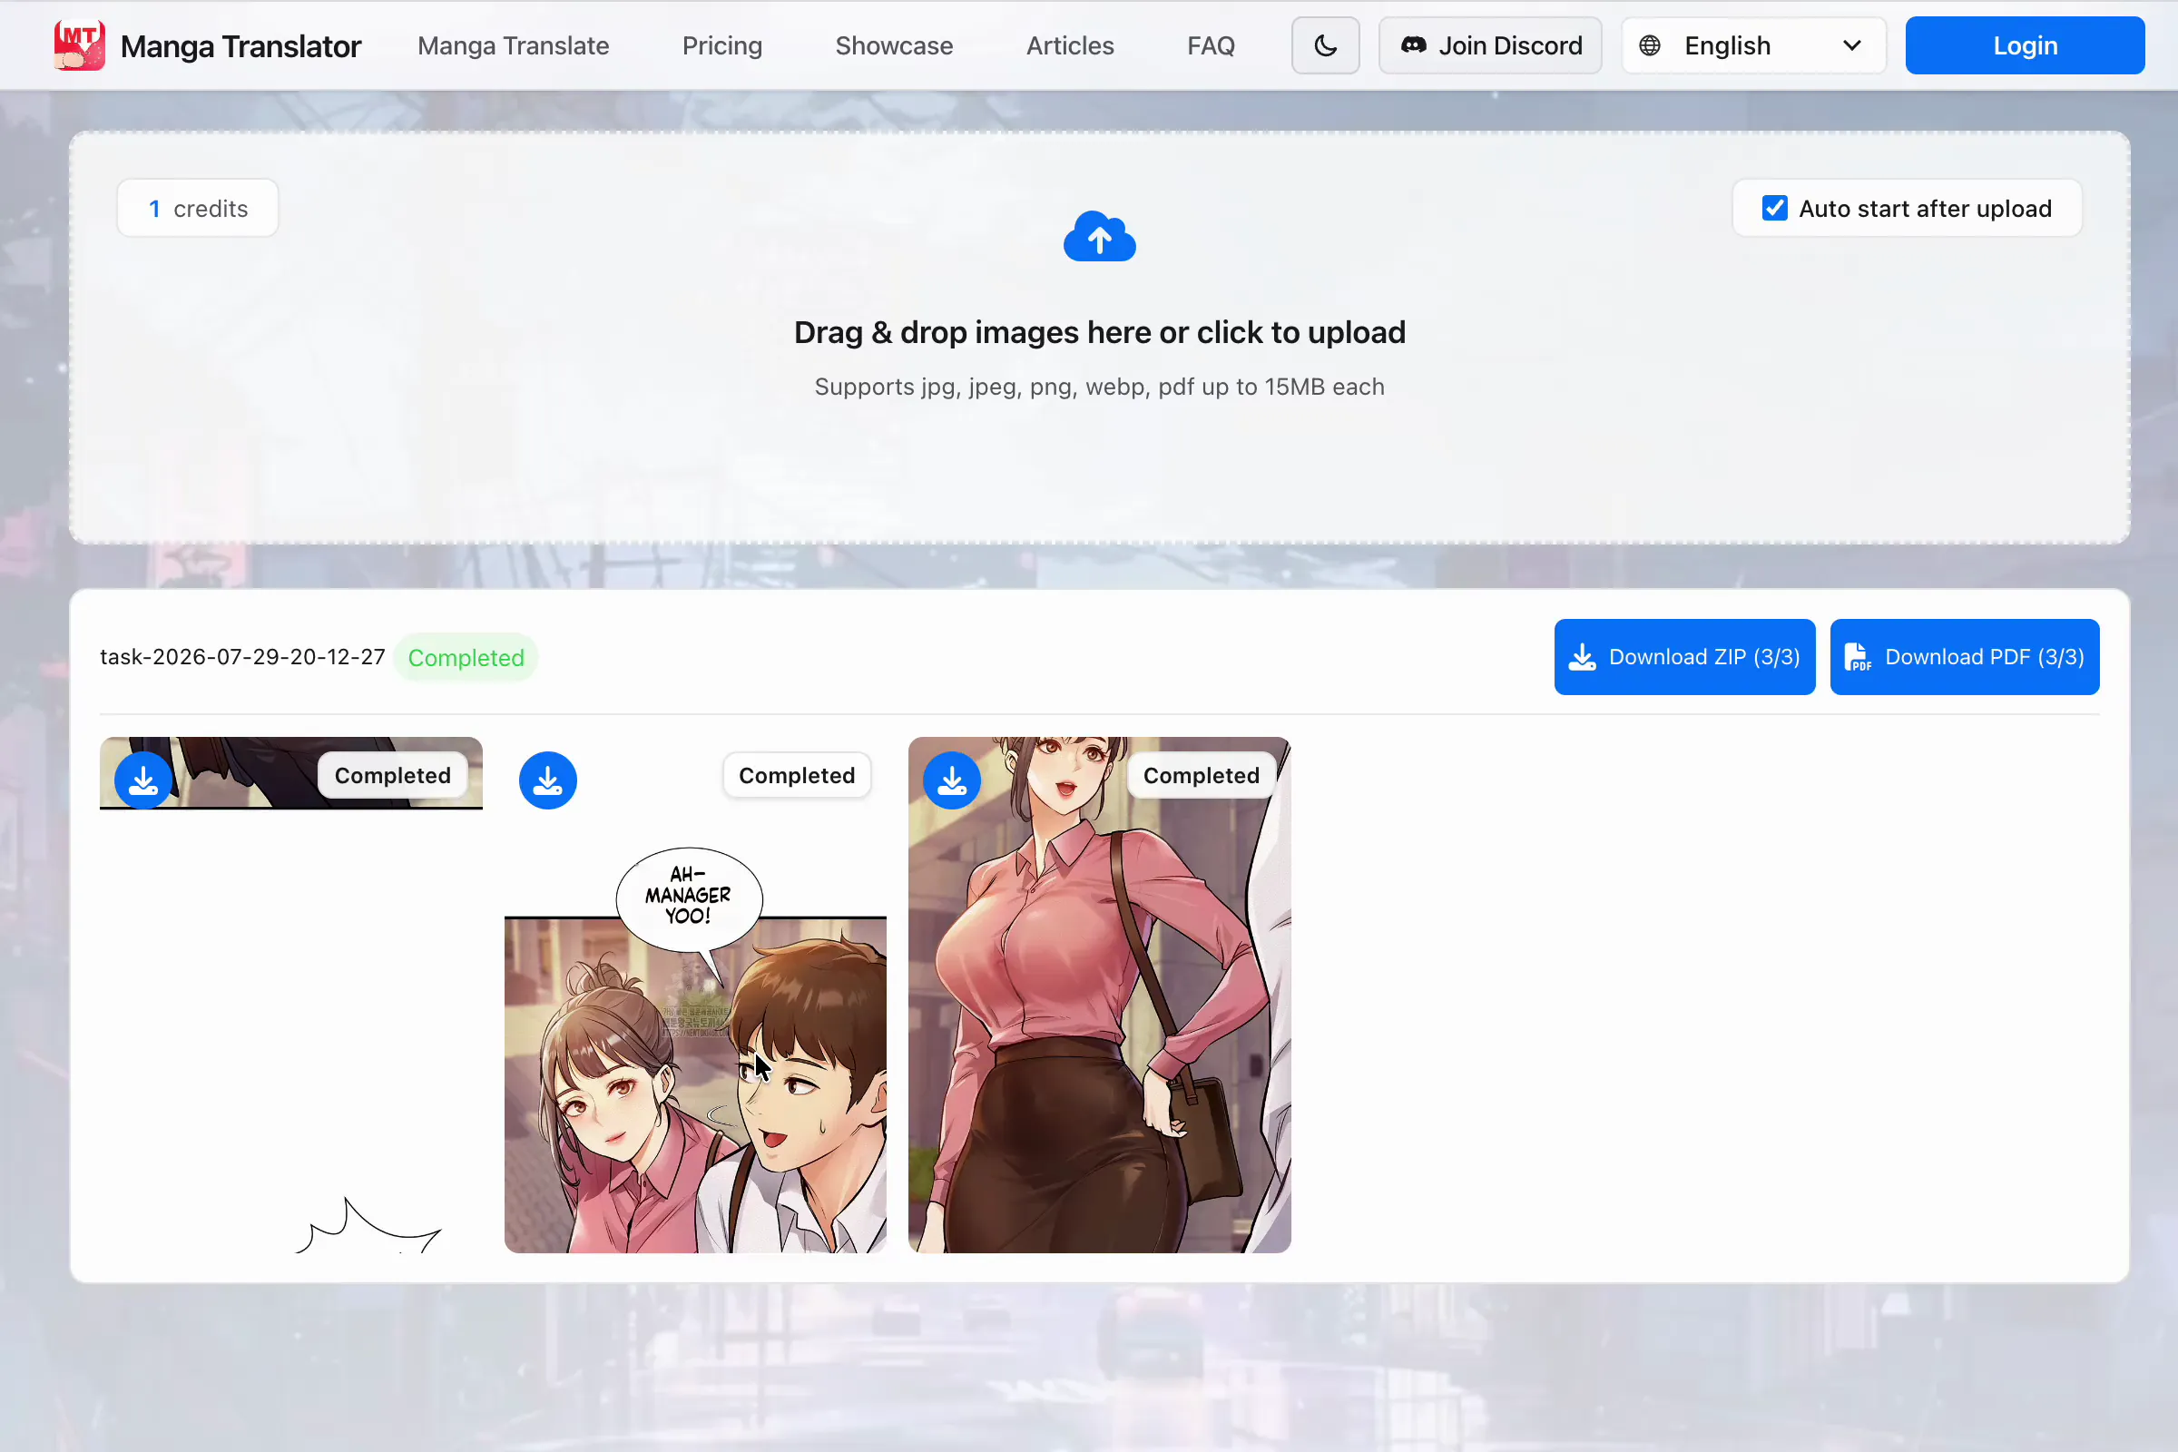Click the Manga Translator logo icon
Screen dimensions: 2178x1452
[79, 45]
